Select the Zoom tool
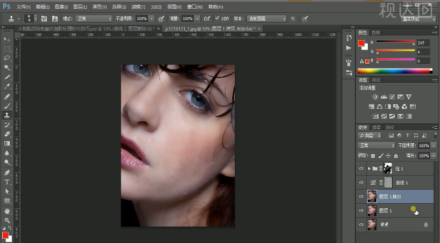The image size is (440, 243). tap(7, 220)
